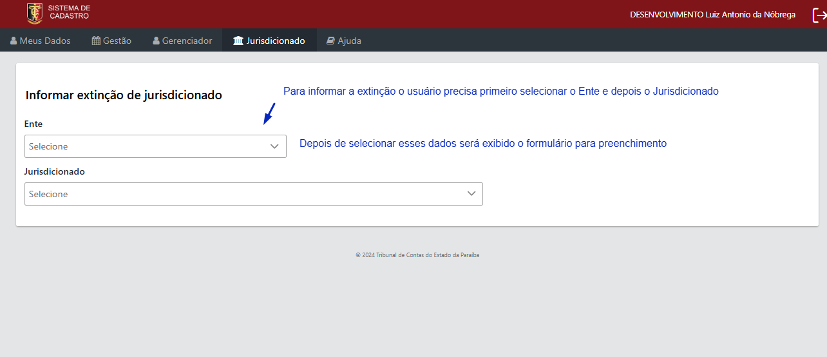Click the Sistema de Cadastro title
The image size is (827, 357).
[69, 12]
